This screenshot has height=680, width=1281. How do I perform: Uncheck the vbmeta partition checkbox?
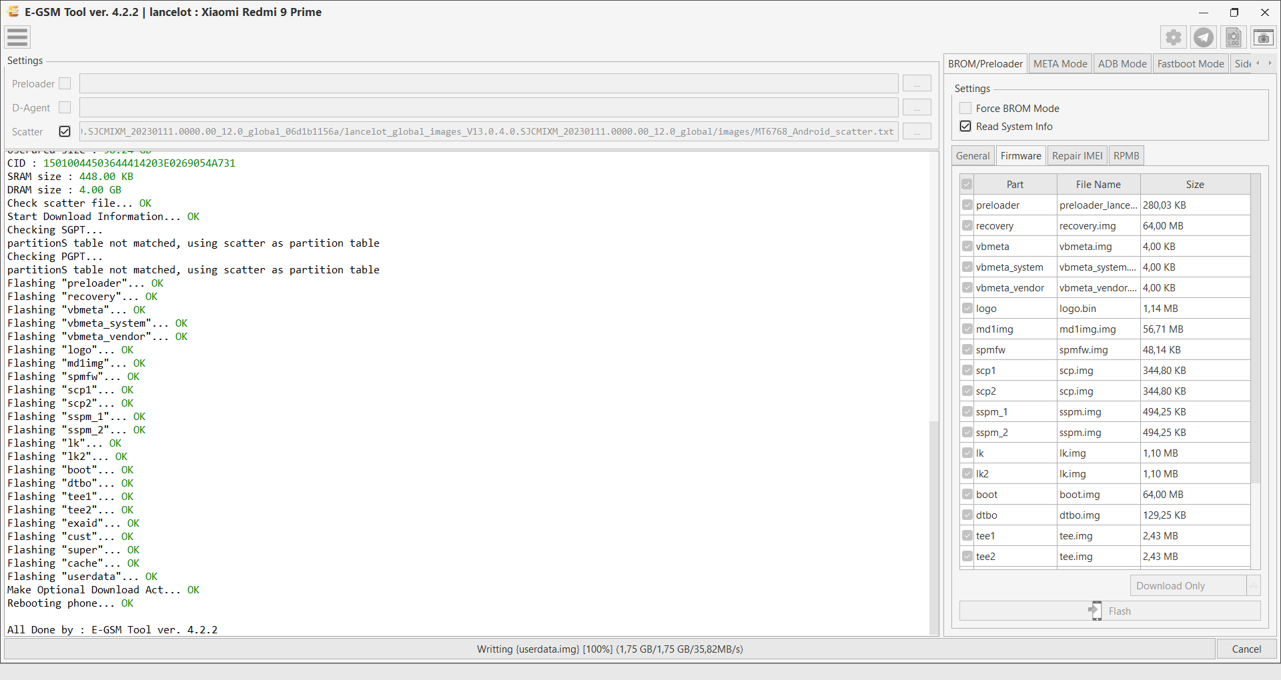[967, 246]
